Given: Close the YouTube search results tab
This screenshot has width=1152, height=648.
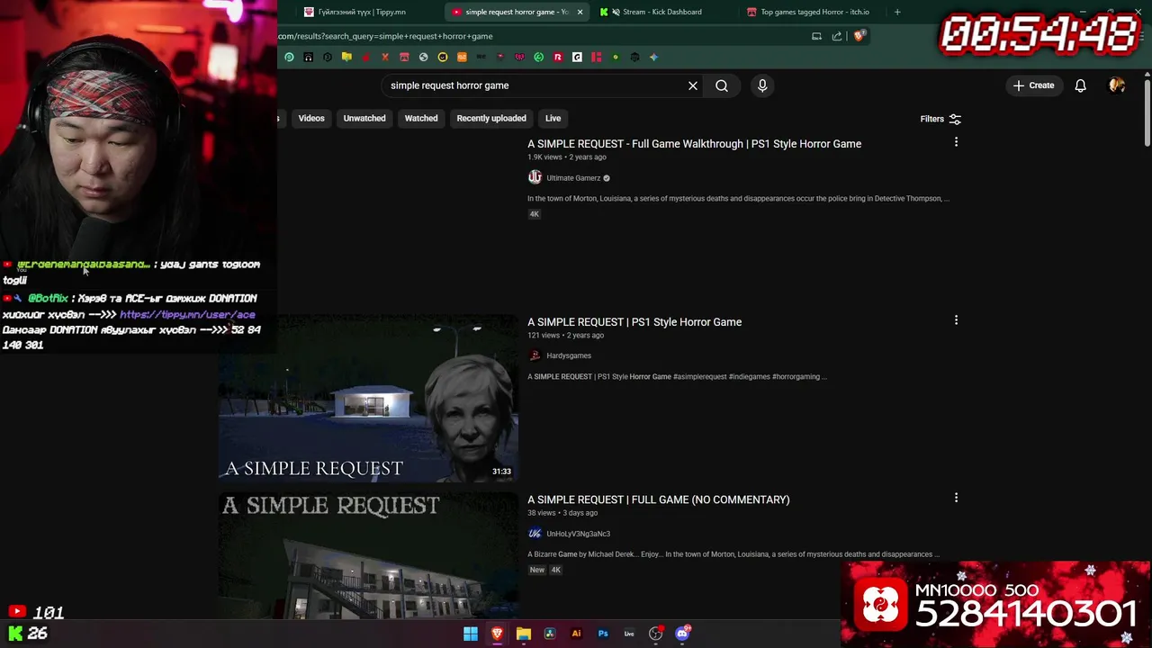Looking at the screenshot, I should 580,12.
